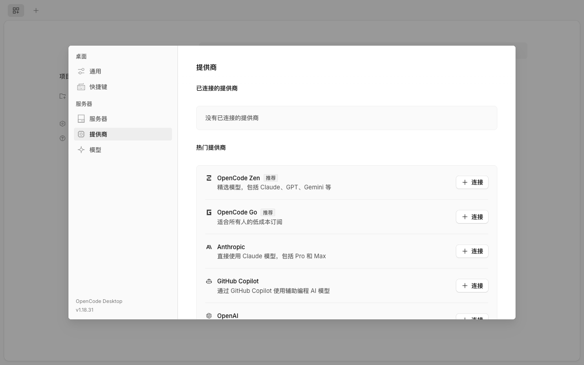Click the 适合所有人的低成本订阅 description
The height and width of the screenshot is (365, 584).
[x=250, y=222]
